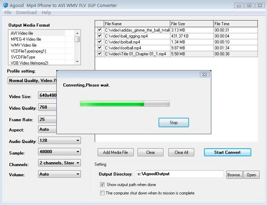This screenshot has height=205, width=267.
Task: Open the Frame Rate 25 dropdown
Action: pos(47,119)
